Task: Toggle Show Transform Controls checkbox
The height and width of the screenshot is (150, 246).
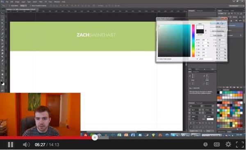Action: 30,6
